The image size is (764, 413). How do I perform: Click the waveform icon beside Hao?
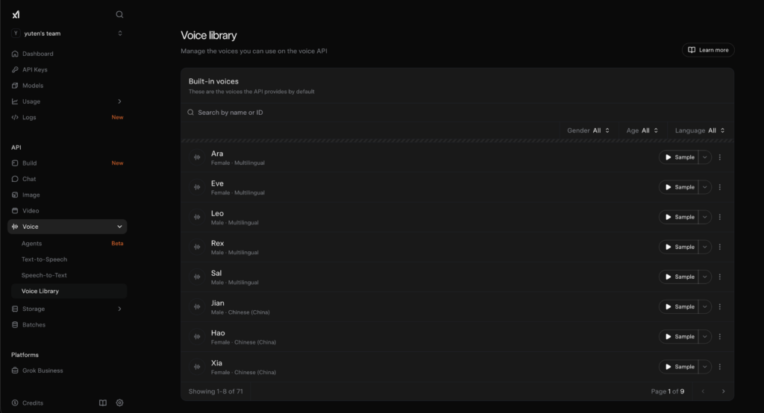pyautogui.click(x=197, y=336)
